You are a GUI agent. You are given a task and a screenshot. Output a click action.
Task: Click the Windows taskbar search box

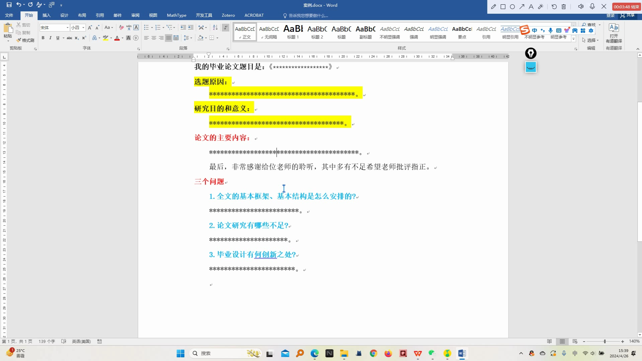point(226,353)
